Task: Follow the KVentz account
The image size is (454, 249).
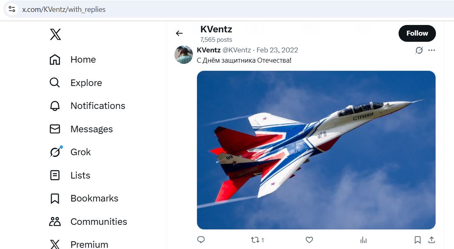Action: 417,33
